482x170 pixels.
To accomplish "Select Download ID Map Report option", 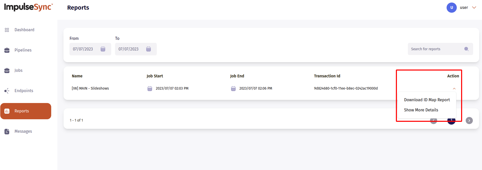I will [427, 100].
